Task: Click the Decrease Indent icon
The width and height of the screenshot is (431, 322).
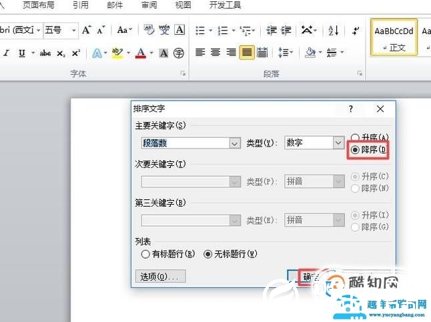Action: tap(272, 30)
